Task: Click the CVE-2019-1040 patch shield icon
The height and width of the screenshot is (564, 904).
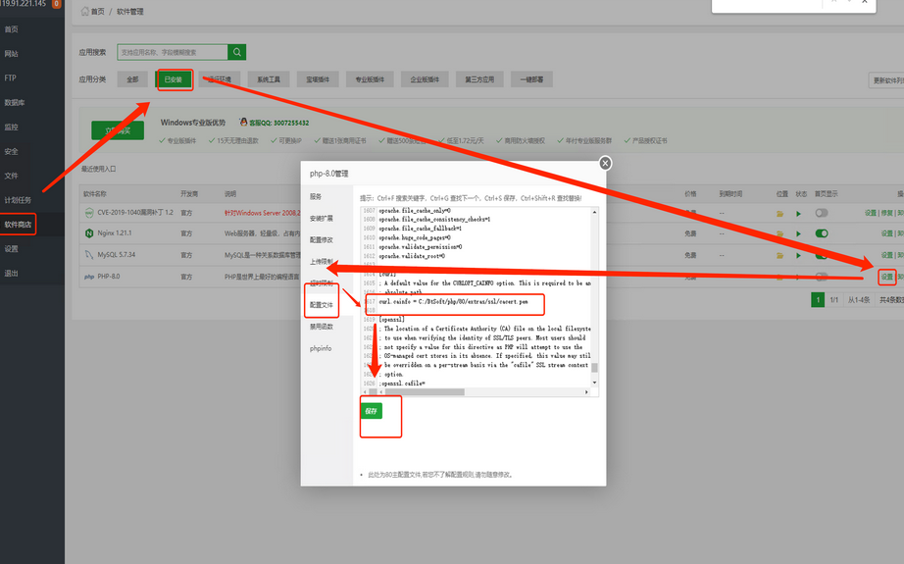Action: (89, 212)
